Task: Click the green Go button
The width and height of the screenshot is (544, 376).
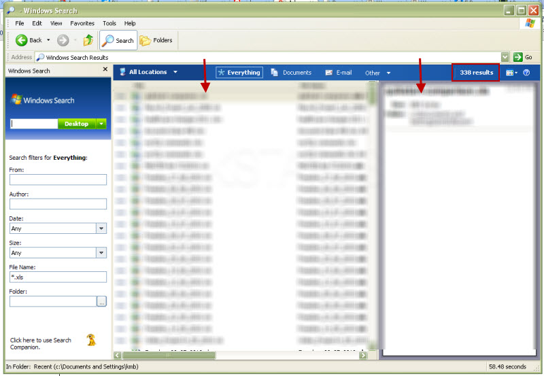Action: pos(523,57)
